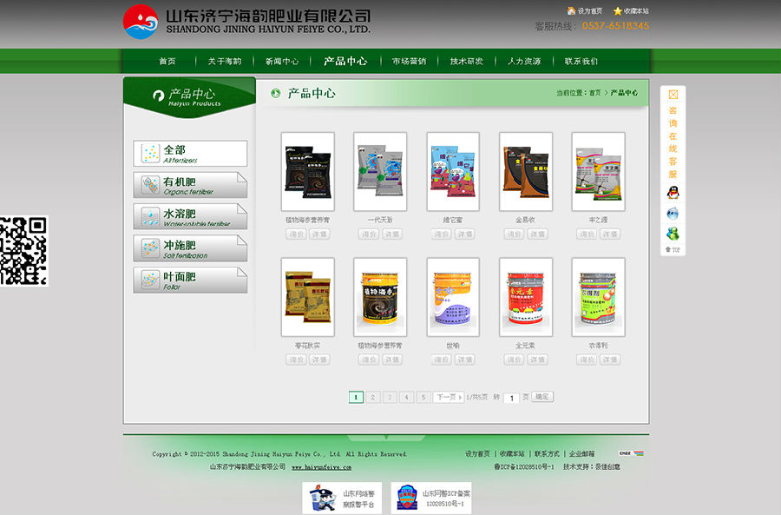Image resolution: width=781 pixels, height=515 pixels.
Task: Open 首页 in the navigation bar
Action: 167,62
